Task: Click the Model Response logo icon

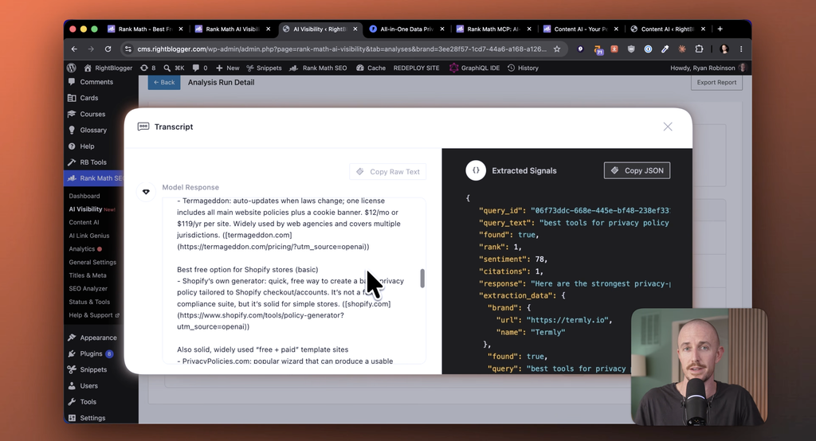Action: pyautogui.click(x=146, y=192)
